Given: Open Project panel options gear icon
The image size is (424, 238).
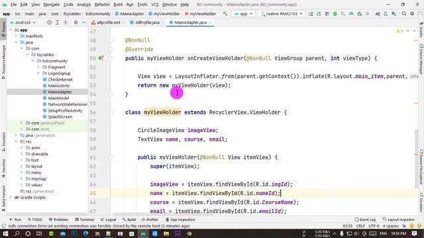Looking at the screenshot, I should (x=76, y=22).
